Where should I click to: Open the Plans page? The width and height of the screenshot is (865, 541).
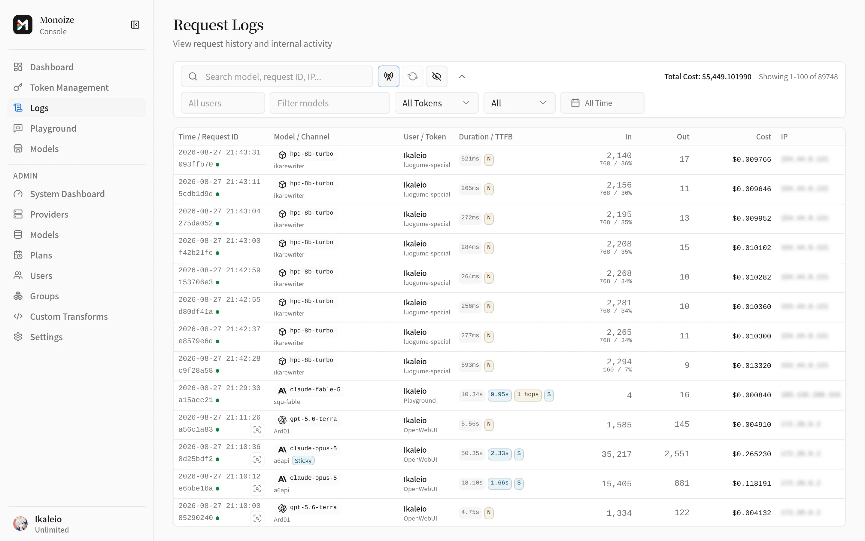(x=77, y=255)
